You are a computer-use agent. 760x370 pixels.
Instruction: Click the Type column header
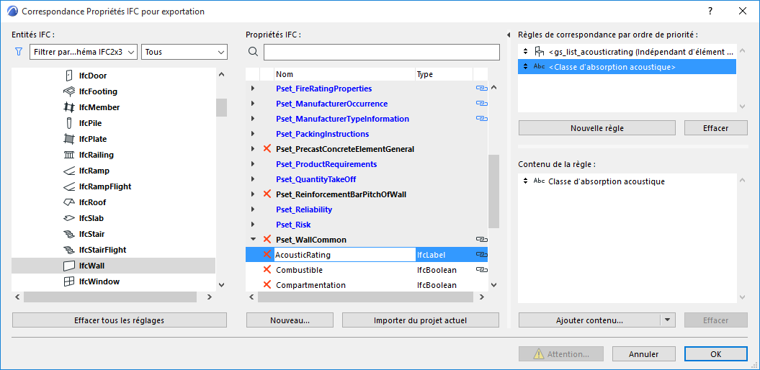pyautogui.click(x=444, y=74)
